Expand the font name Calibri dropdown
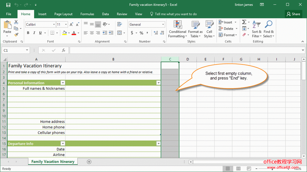The height and width of the screenshot is (172, 307). (54, 25)
